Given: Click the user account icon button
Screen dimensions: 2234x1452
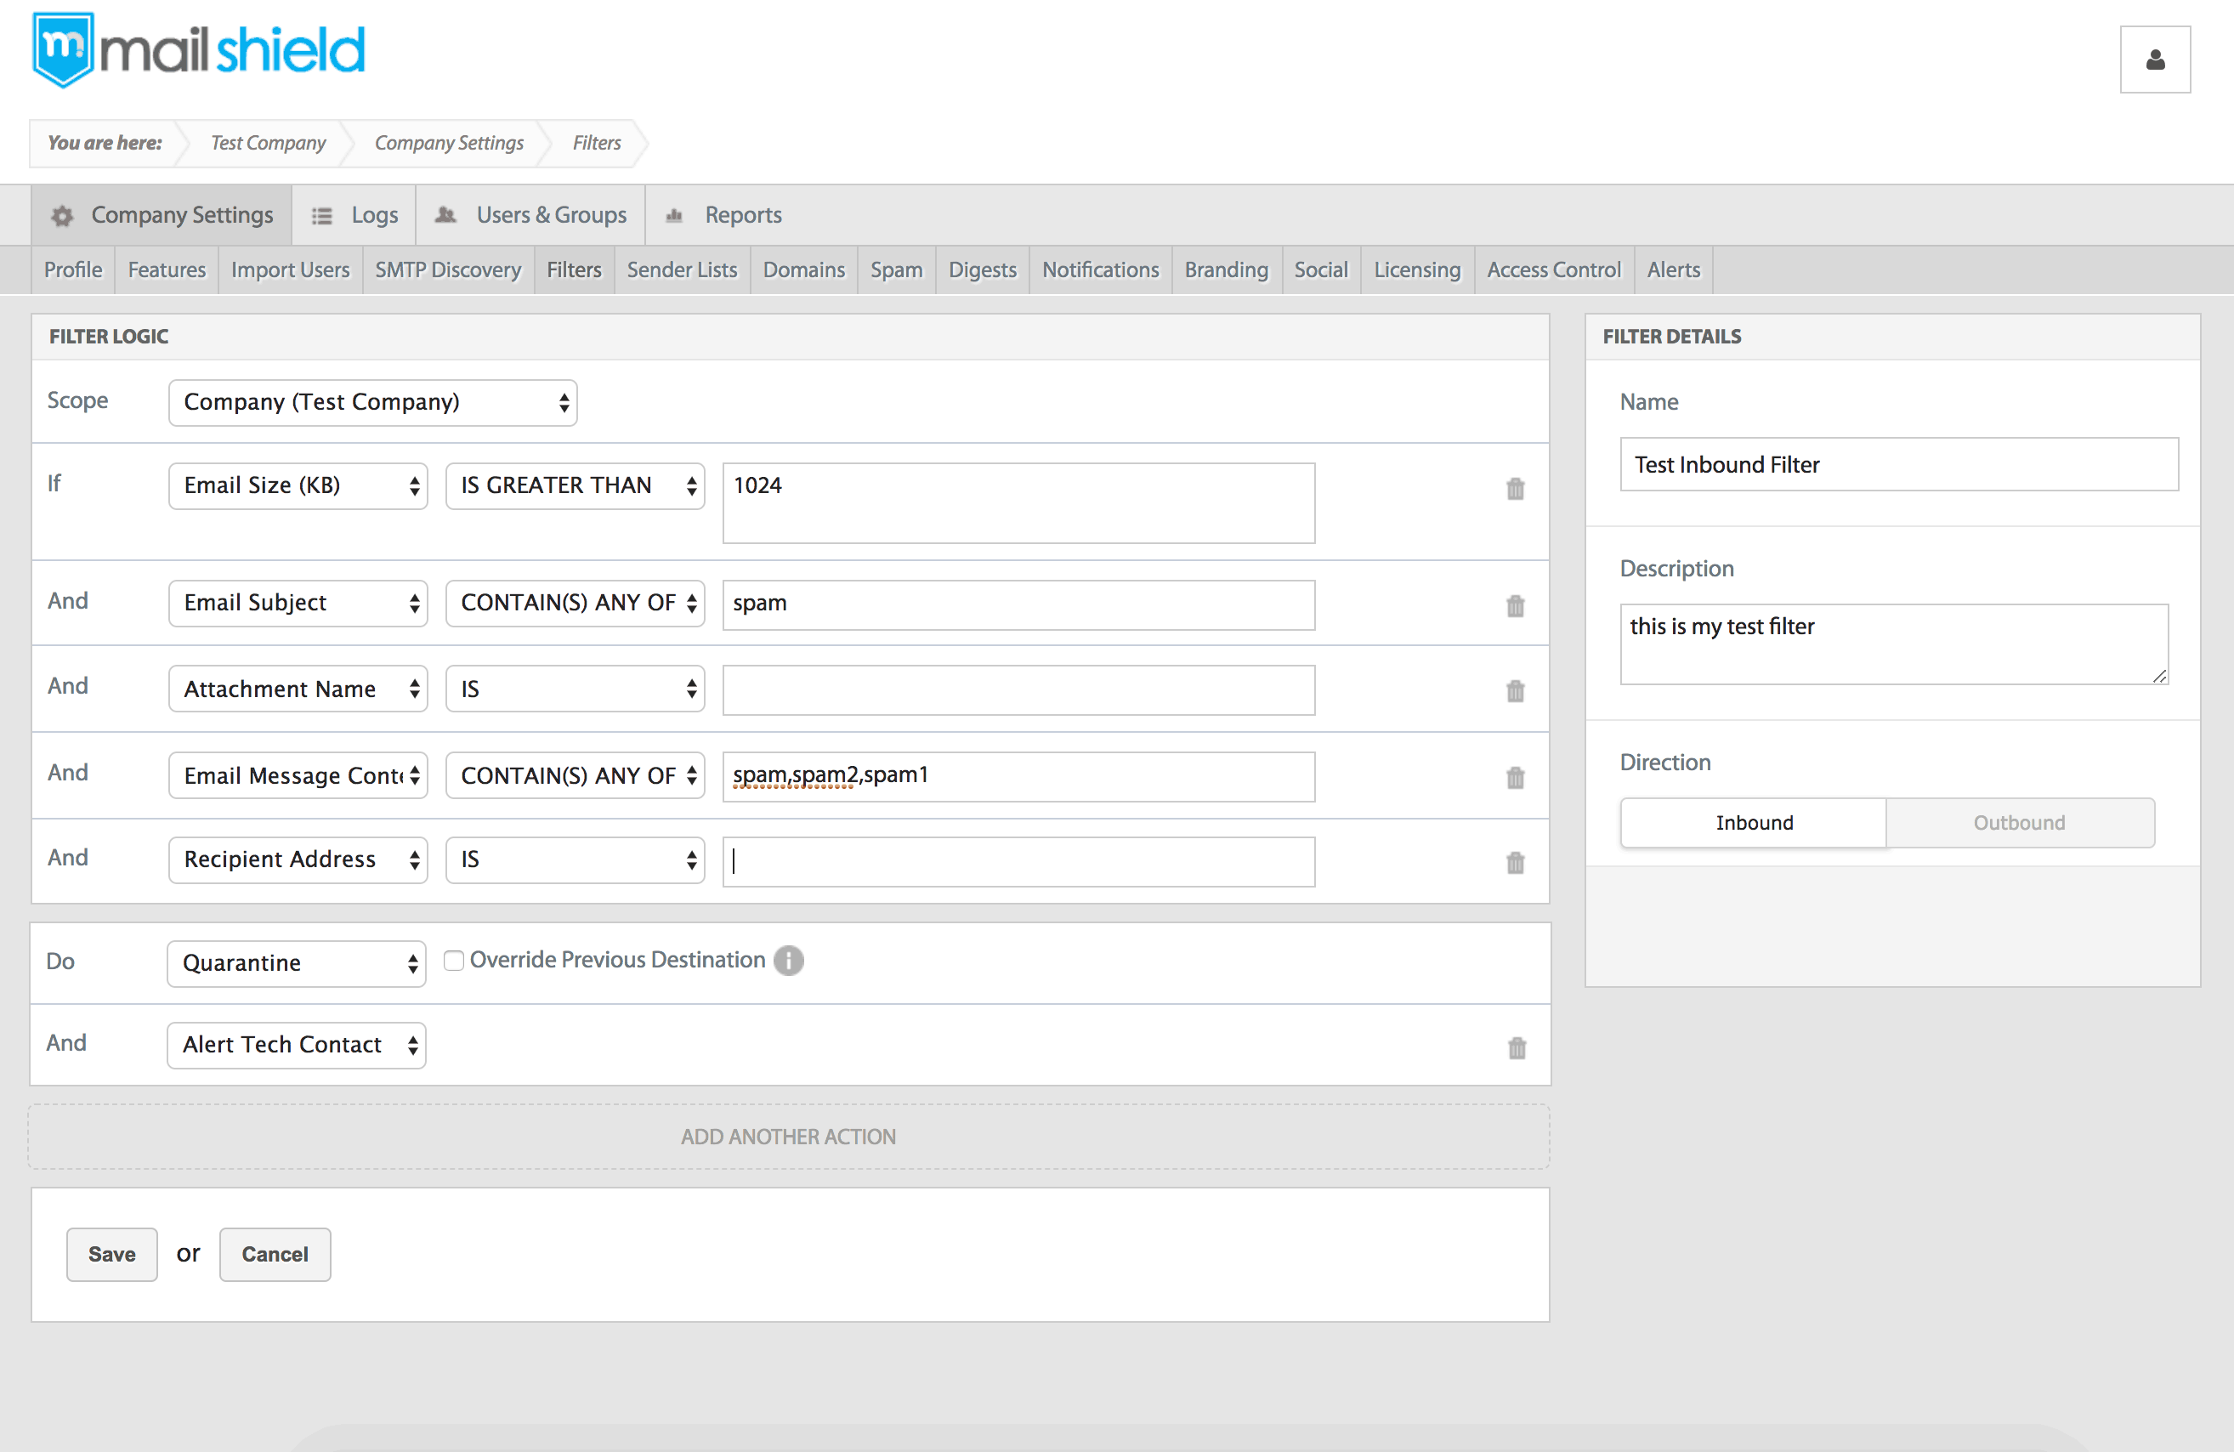Looking at the screenshot, I should [x=2154, y=60].
